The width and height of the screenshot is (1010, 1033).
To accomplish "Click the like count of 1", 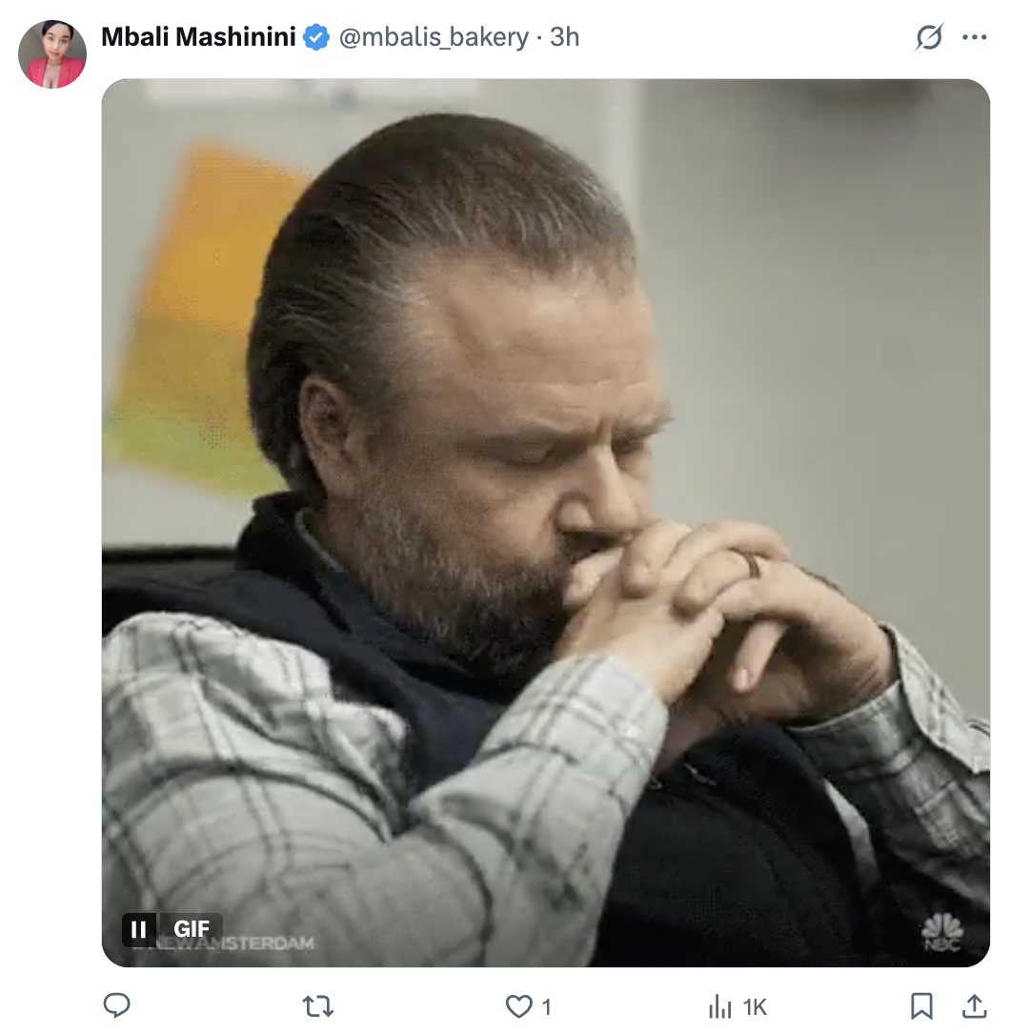I will tap(546, 1007).
